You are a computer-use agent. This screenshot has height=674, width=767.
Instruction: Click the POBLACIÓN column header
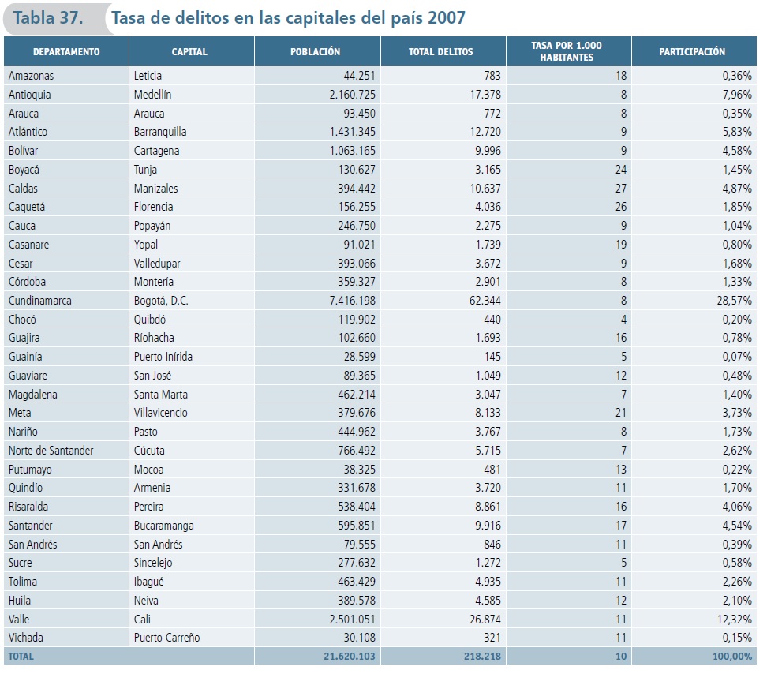point(316,52)
